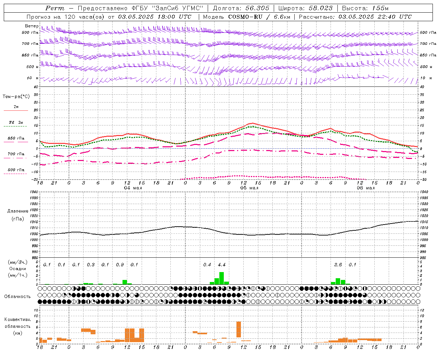
Task: Click the 0.4 precipitation total
Action: 207,265
